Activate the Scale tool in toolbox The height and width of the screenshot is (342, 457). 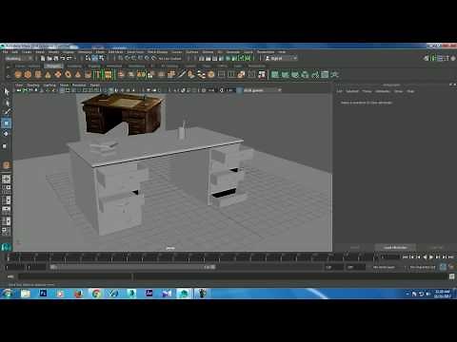click(5, 146)
